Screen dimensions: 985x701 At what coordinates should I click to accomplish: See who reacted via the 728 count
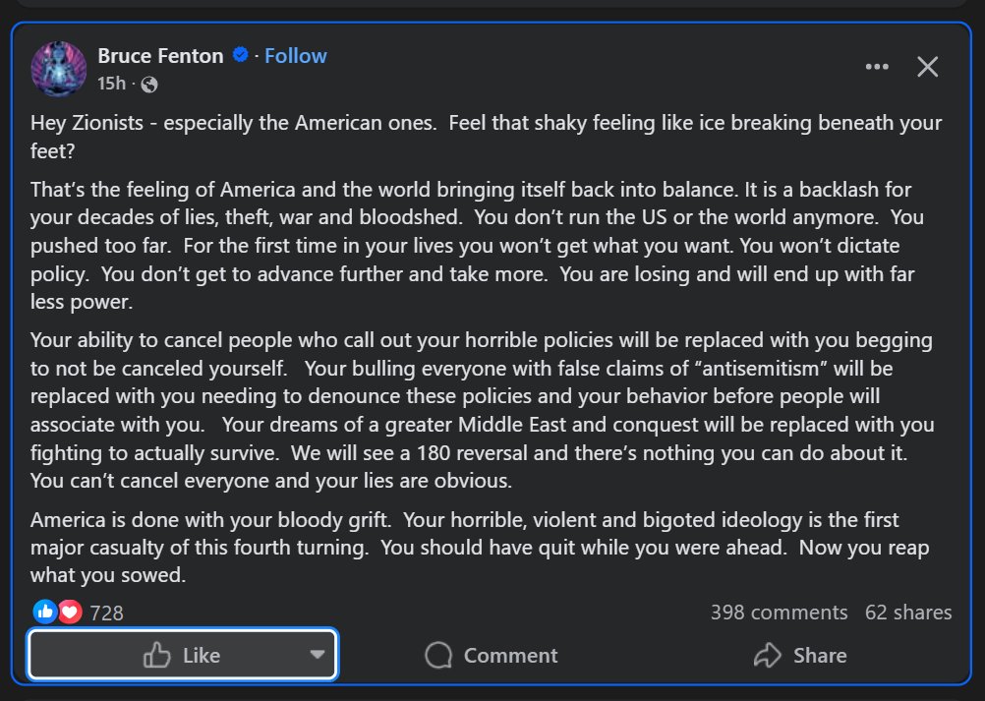[106, 613]
